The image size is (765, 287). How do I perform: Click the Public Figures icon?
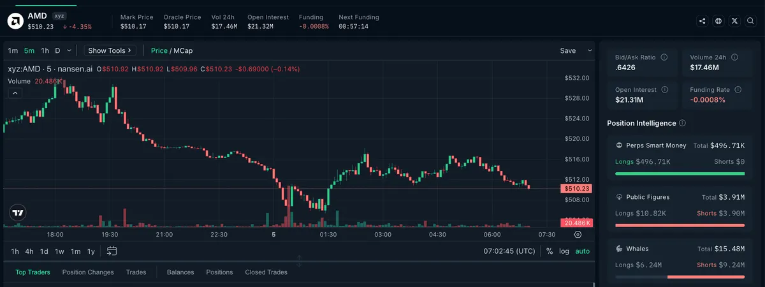tap(619, 197)
